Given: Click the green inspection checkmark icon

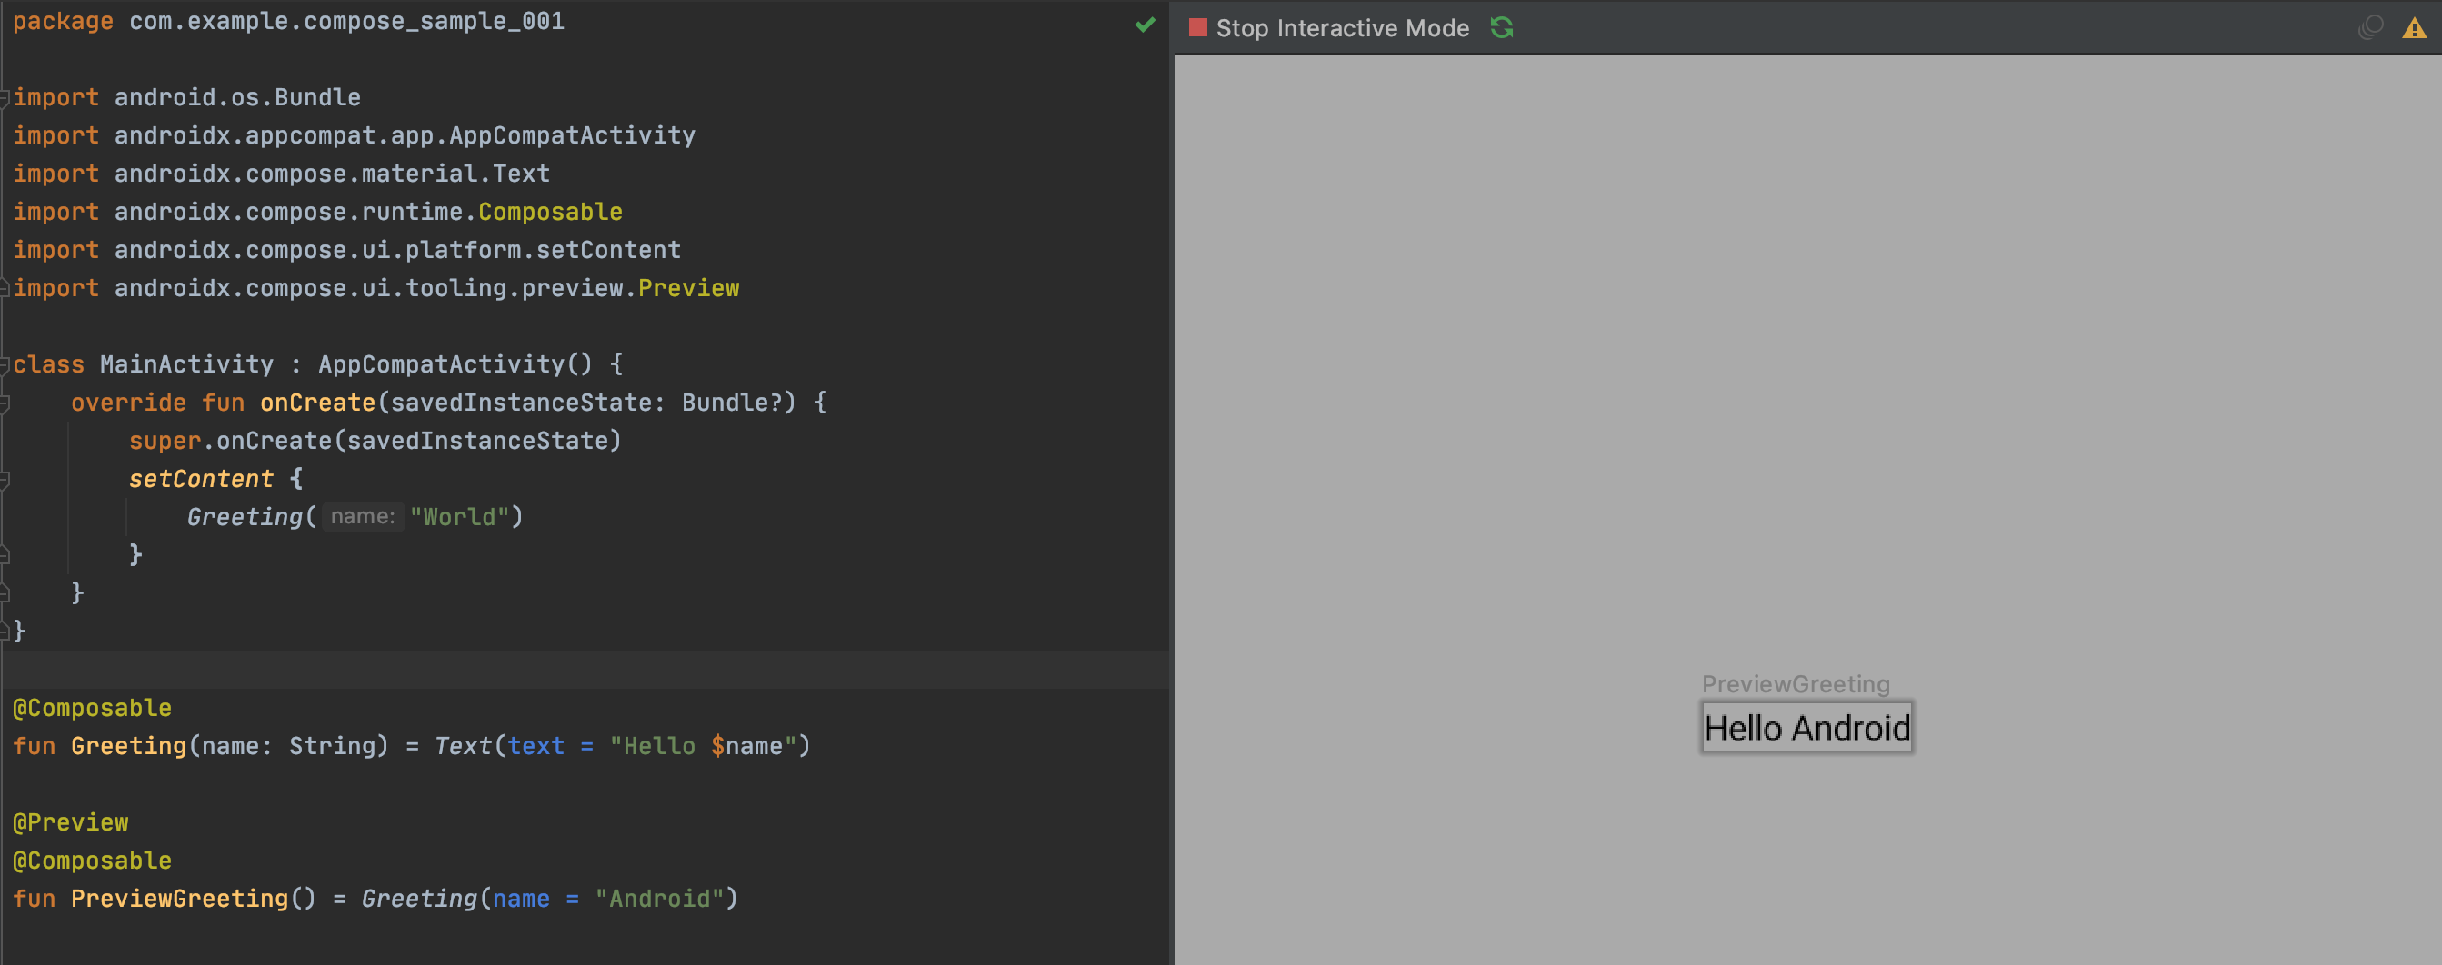Looking at the screenshot, I should click(x=1145, y=25).
